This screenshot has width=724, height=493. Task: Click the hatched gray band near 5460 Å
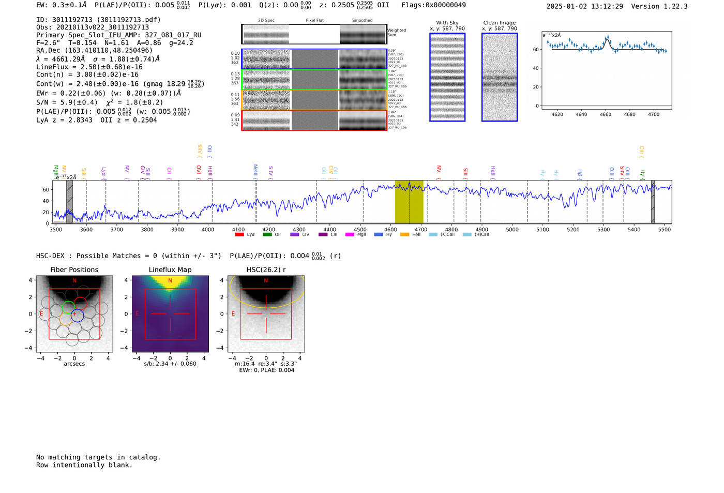(653, 202)
